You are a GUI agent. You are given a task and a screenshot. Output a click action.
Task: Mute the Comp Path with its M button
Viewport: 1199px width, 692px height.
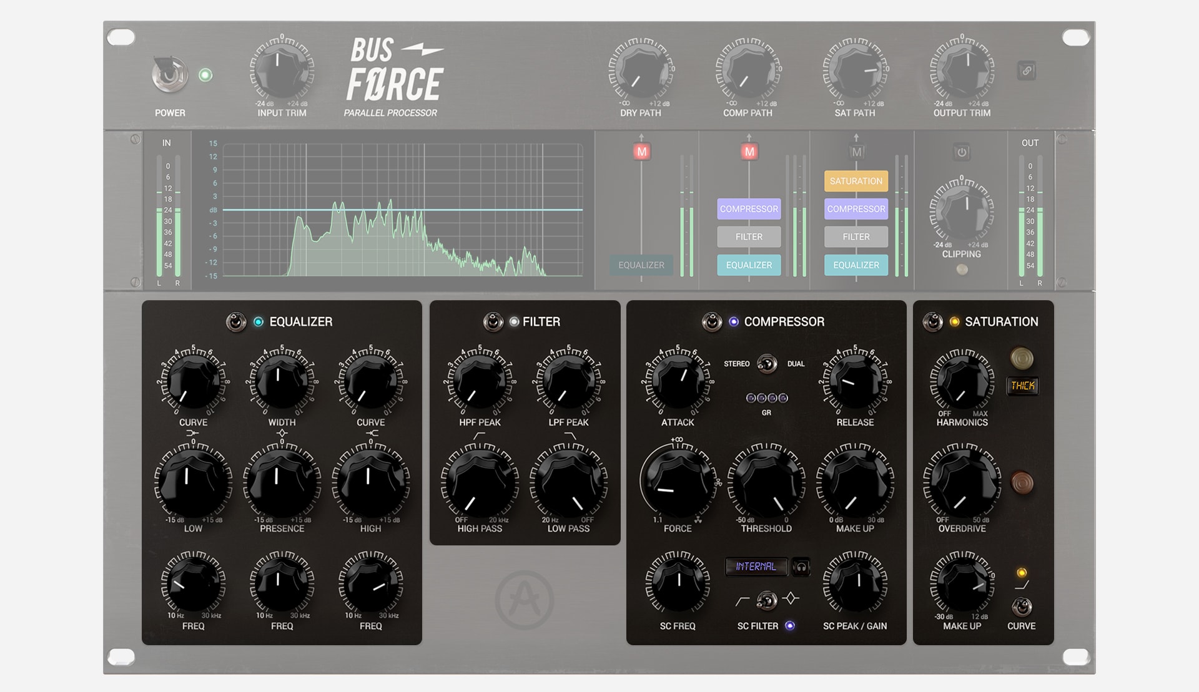749,152
